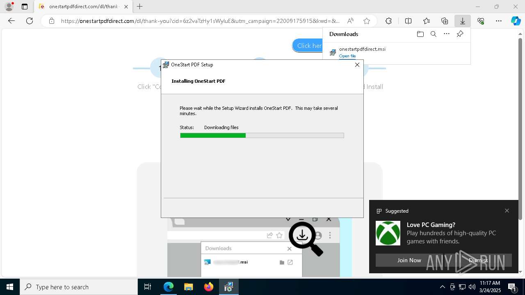Show hidden system tray icons
Screen dimensions: 525x295
point(442,287)
